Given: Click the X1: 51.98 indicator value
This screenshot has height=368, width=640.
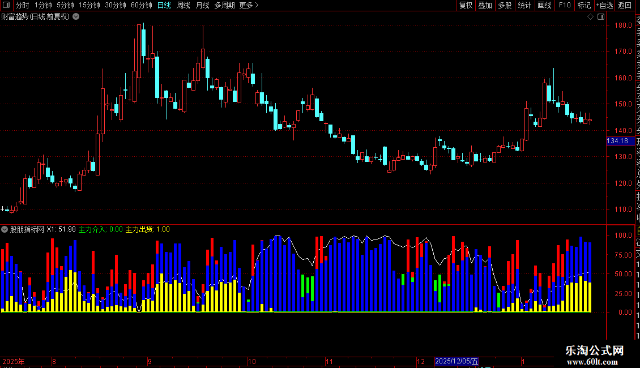Looking at the screenshot, I should point(61,229).
